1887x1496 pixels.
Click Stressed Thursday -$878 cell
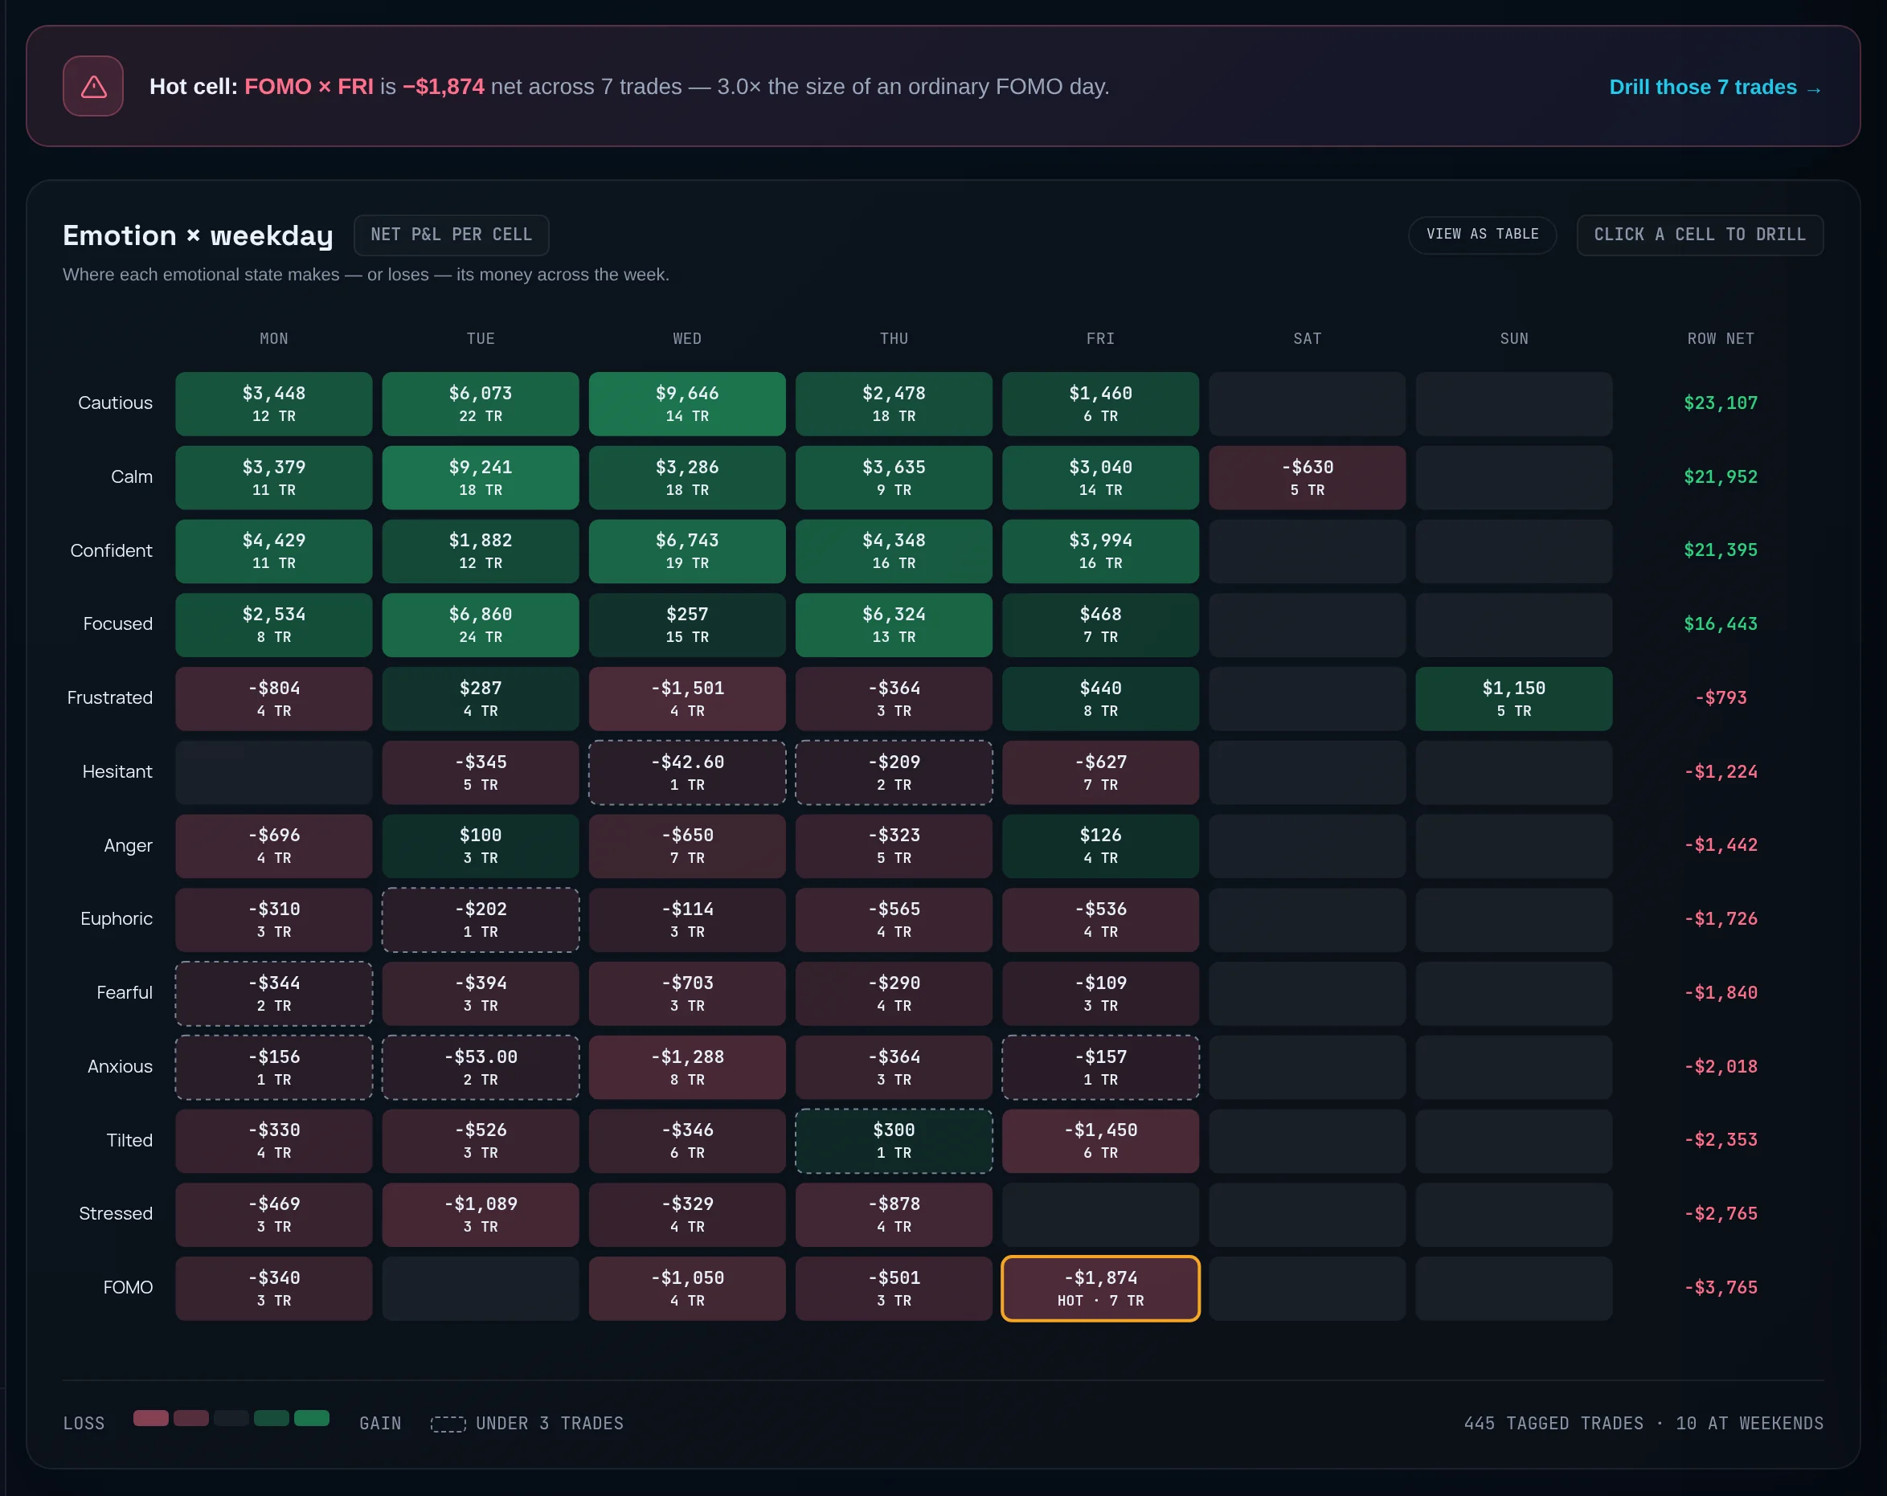coord(894,1214)
